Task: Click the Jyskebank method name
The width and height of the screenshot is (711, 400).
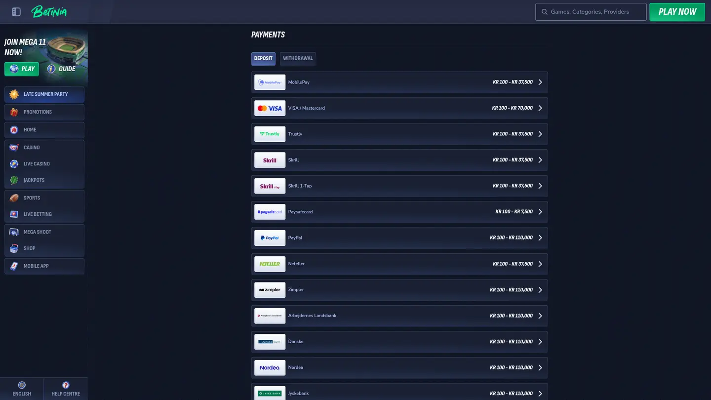Action: 298,394
